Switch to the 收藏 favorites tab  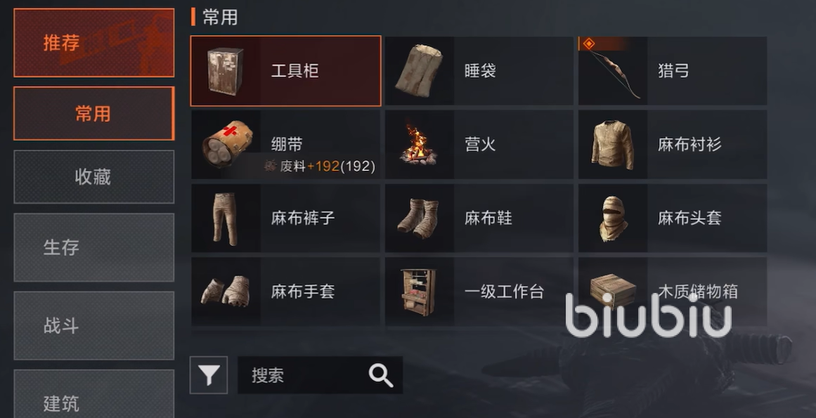pos(93,177)
